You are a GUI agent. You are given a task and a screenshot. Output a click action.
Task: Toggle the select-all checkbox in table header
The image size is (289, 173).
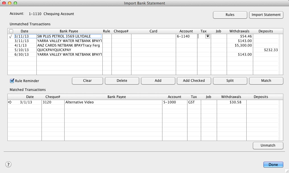coord(11,31)
